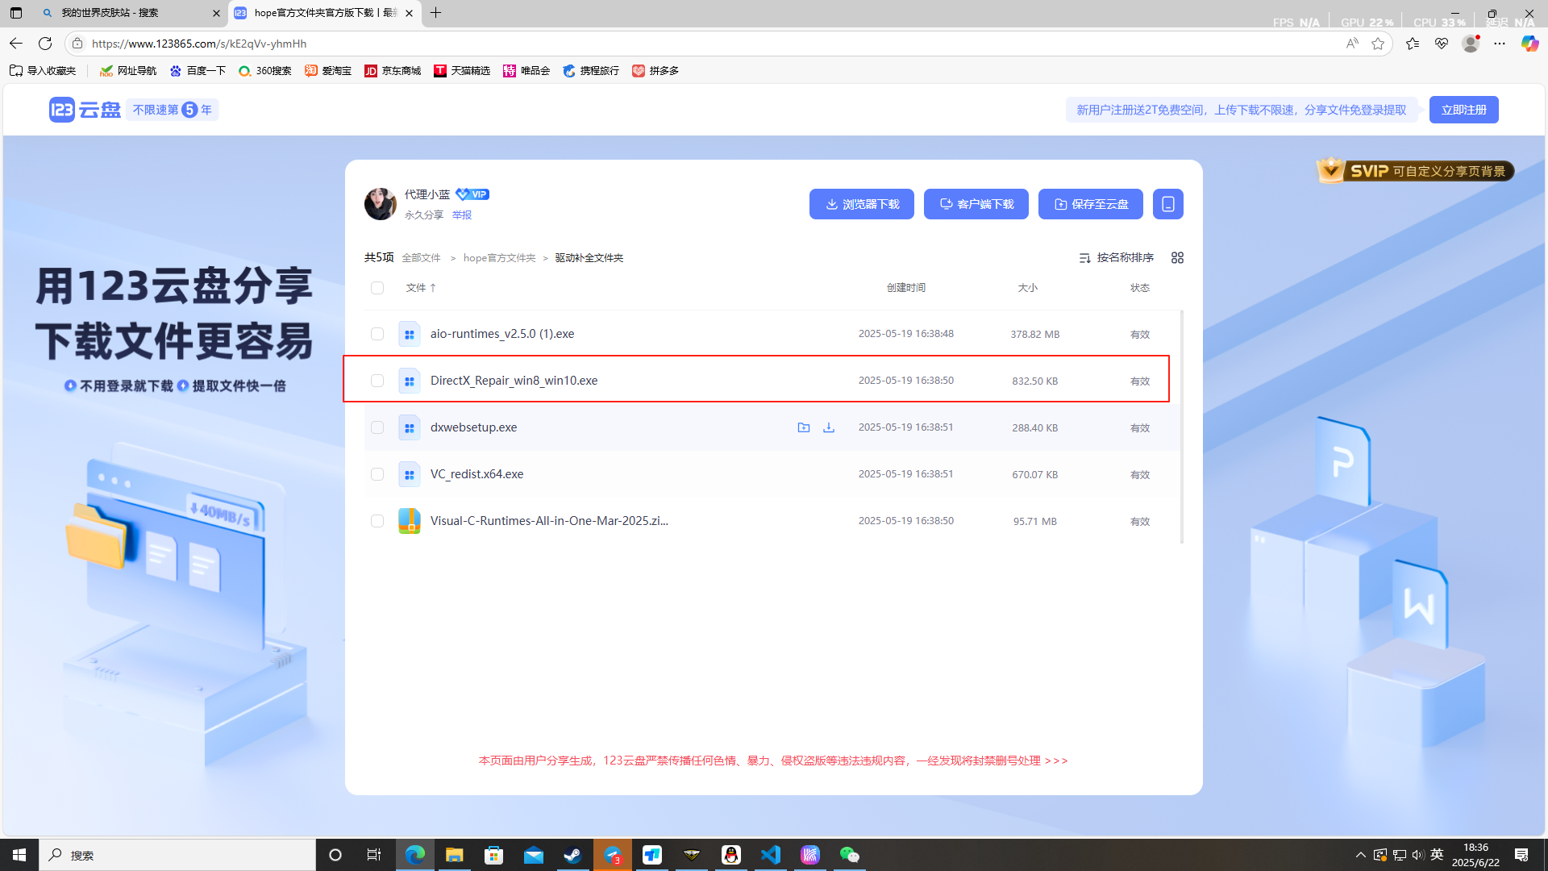Launch Visual Studio Code from taskbar
The image size is (1548, 871).
coord(771,855)
